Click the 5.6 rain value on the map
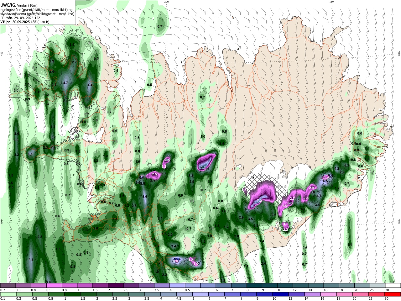Viewport: 401px width, 301px height. pyautogui.click(x=145, y=197)
